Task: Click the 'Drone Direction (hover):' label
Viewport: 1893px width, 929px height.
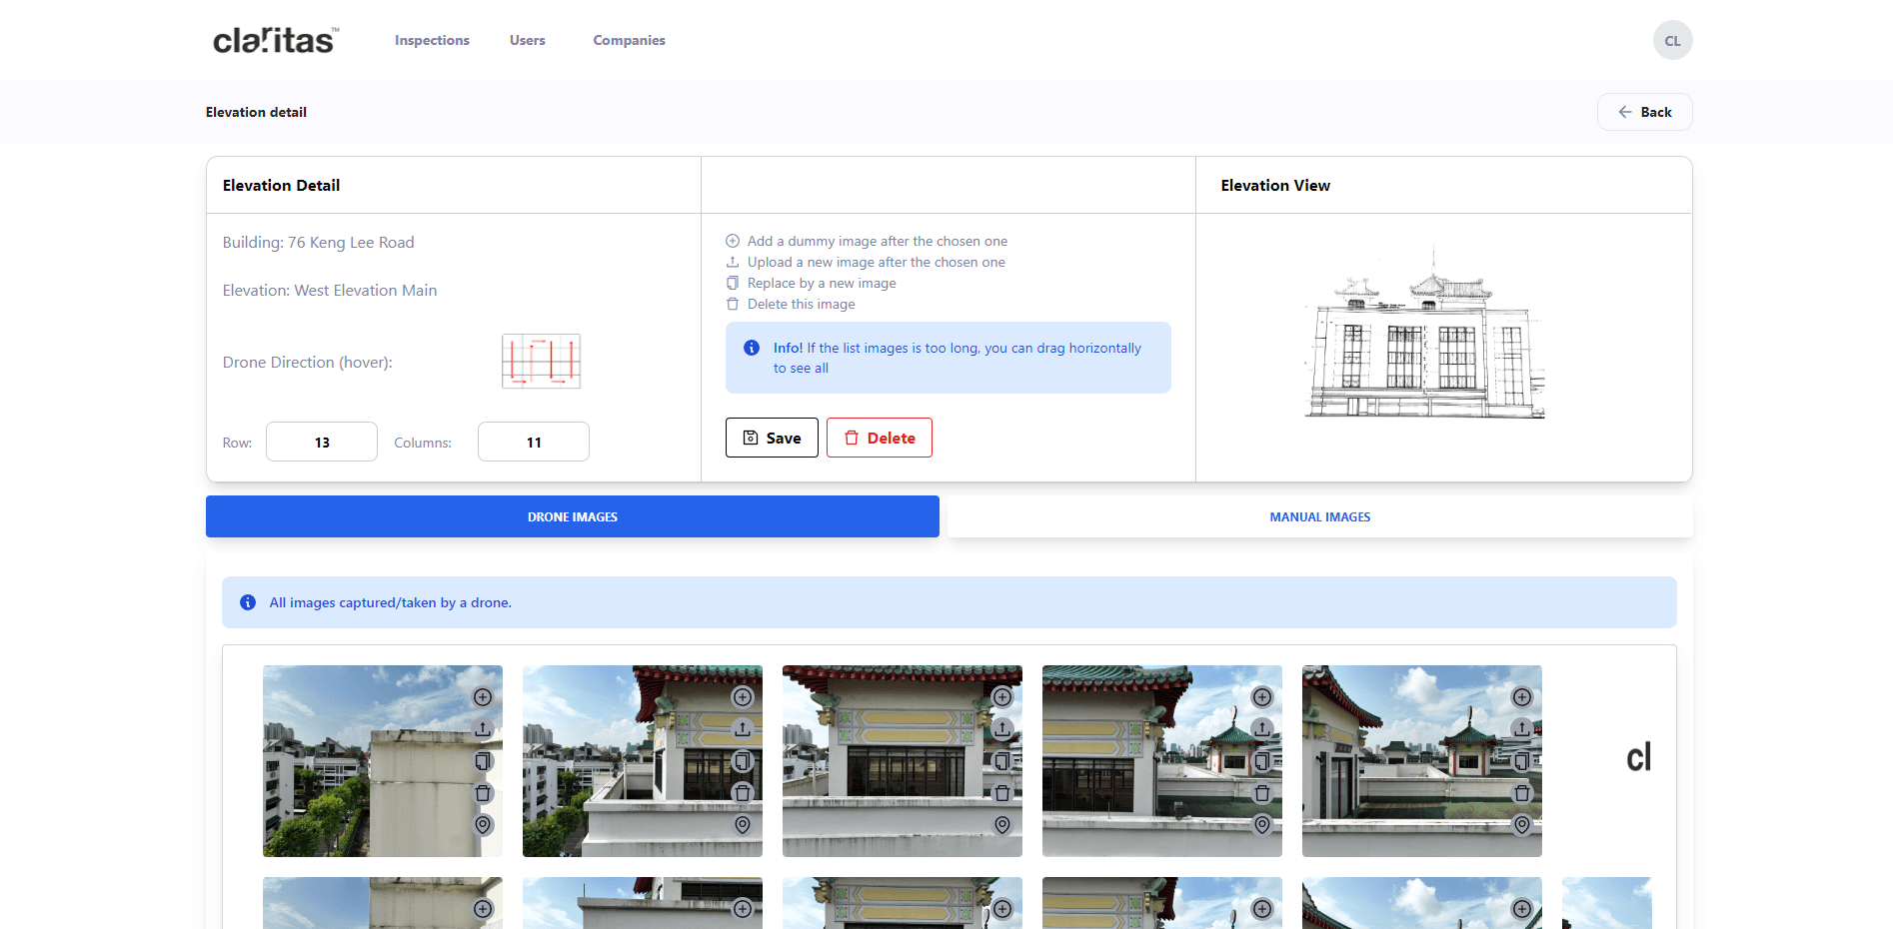Action: pos(308,362)
